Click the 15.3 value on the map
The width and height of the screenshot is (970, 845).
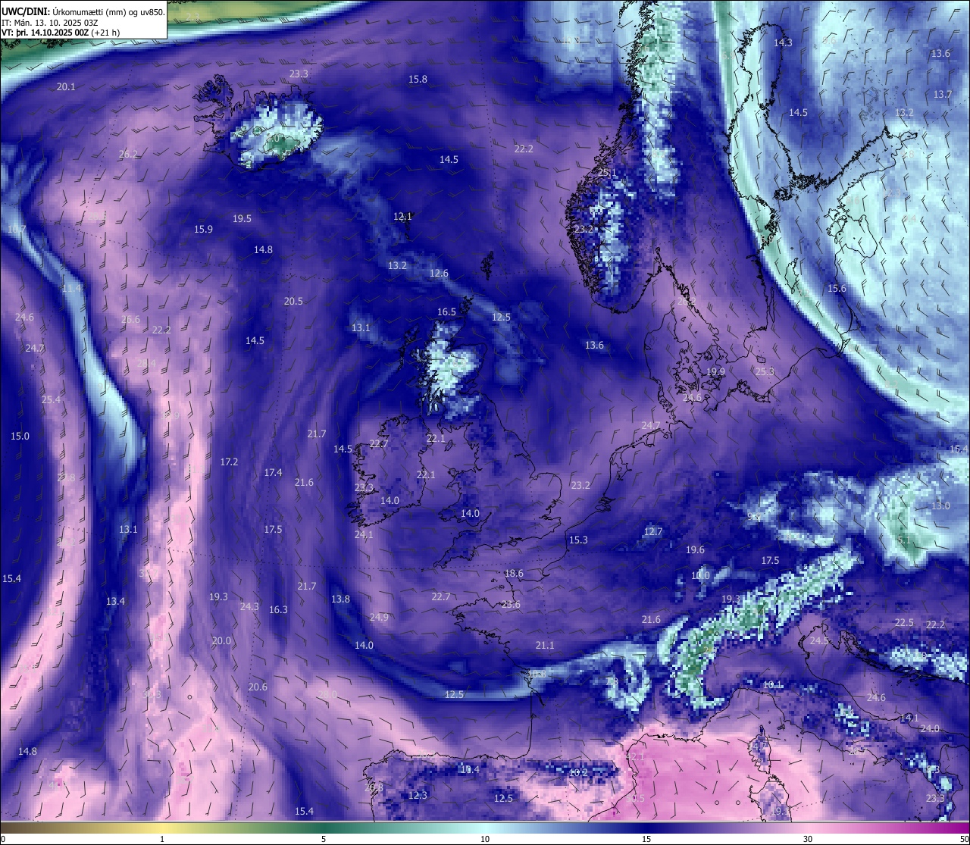[x=578, y=540]
